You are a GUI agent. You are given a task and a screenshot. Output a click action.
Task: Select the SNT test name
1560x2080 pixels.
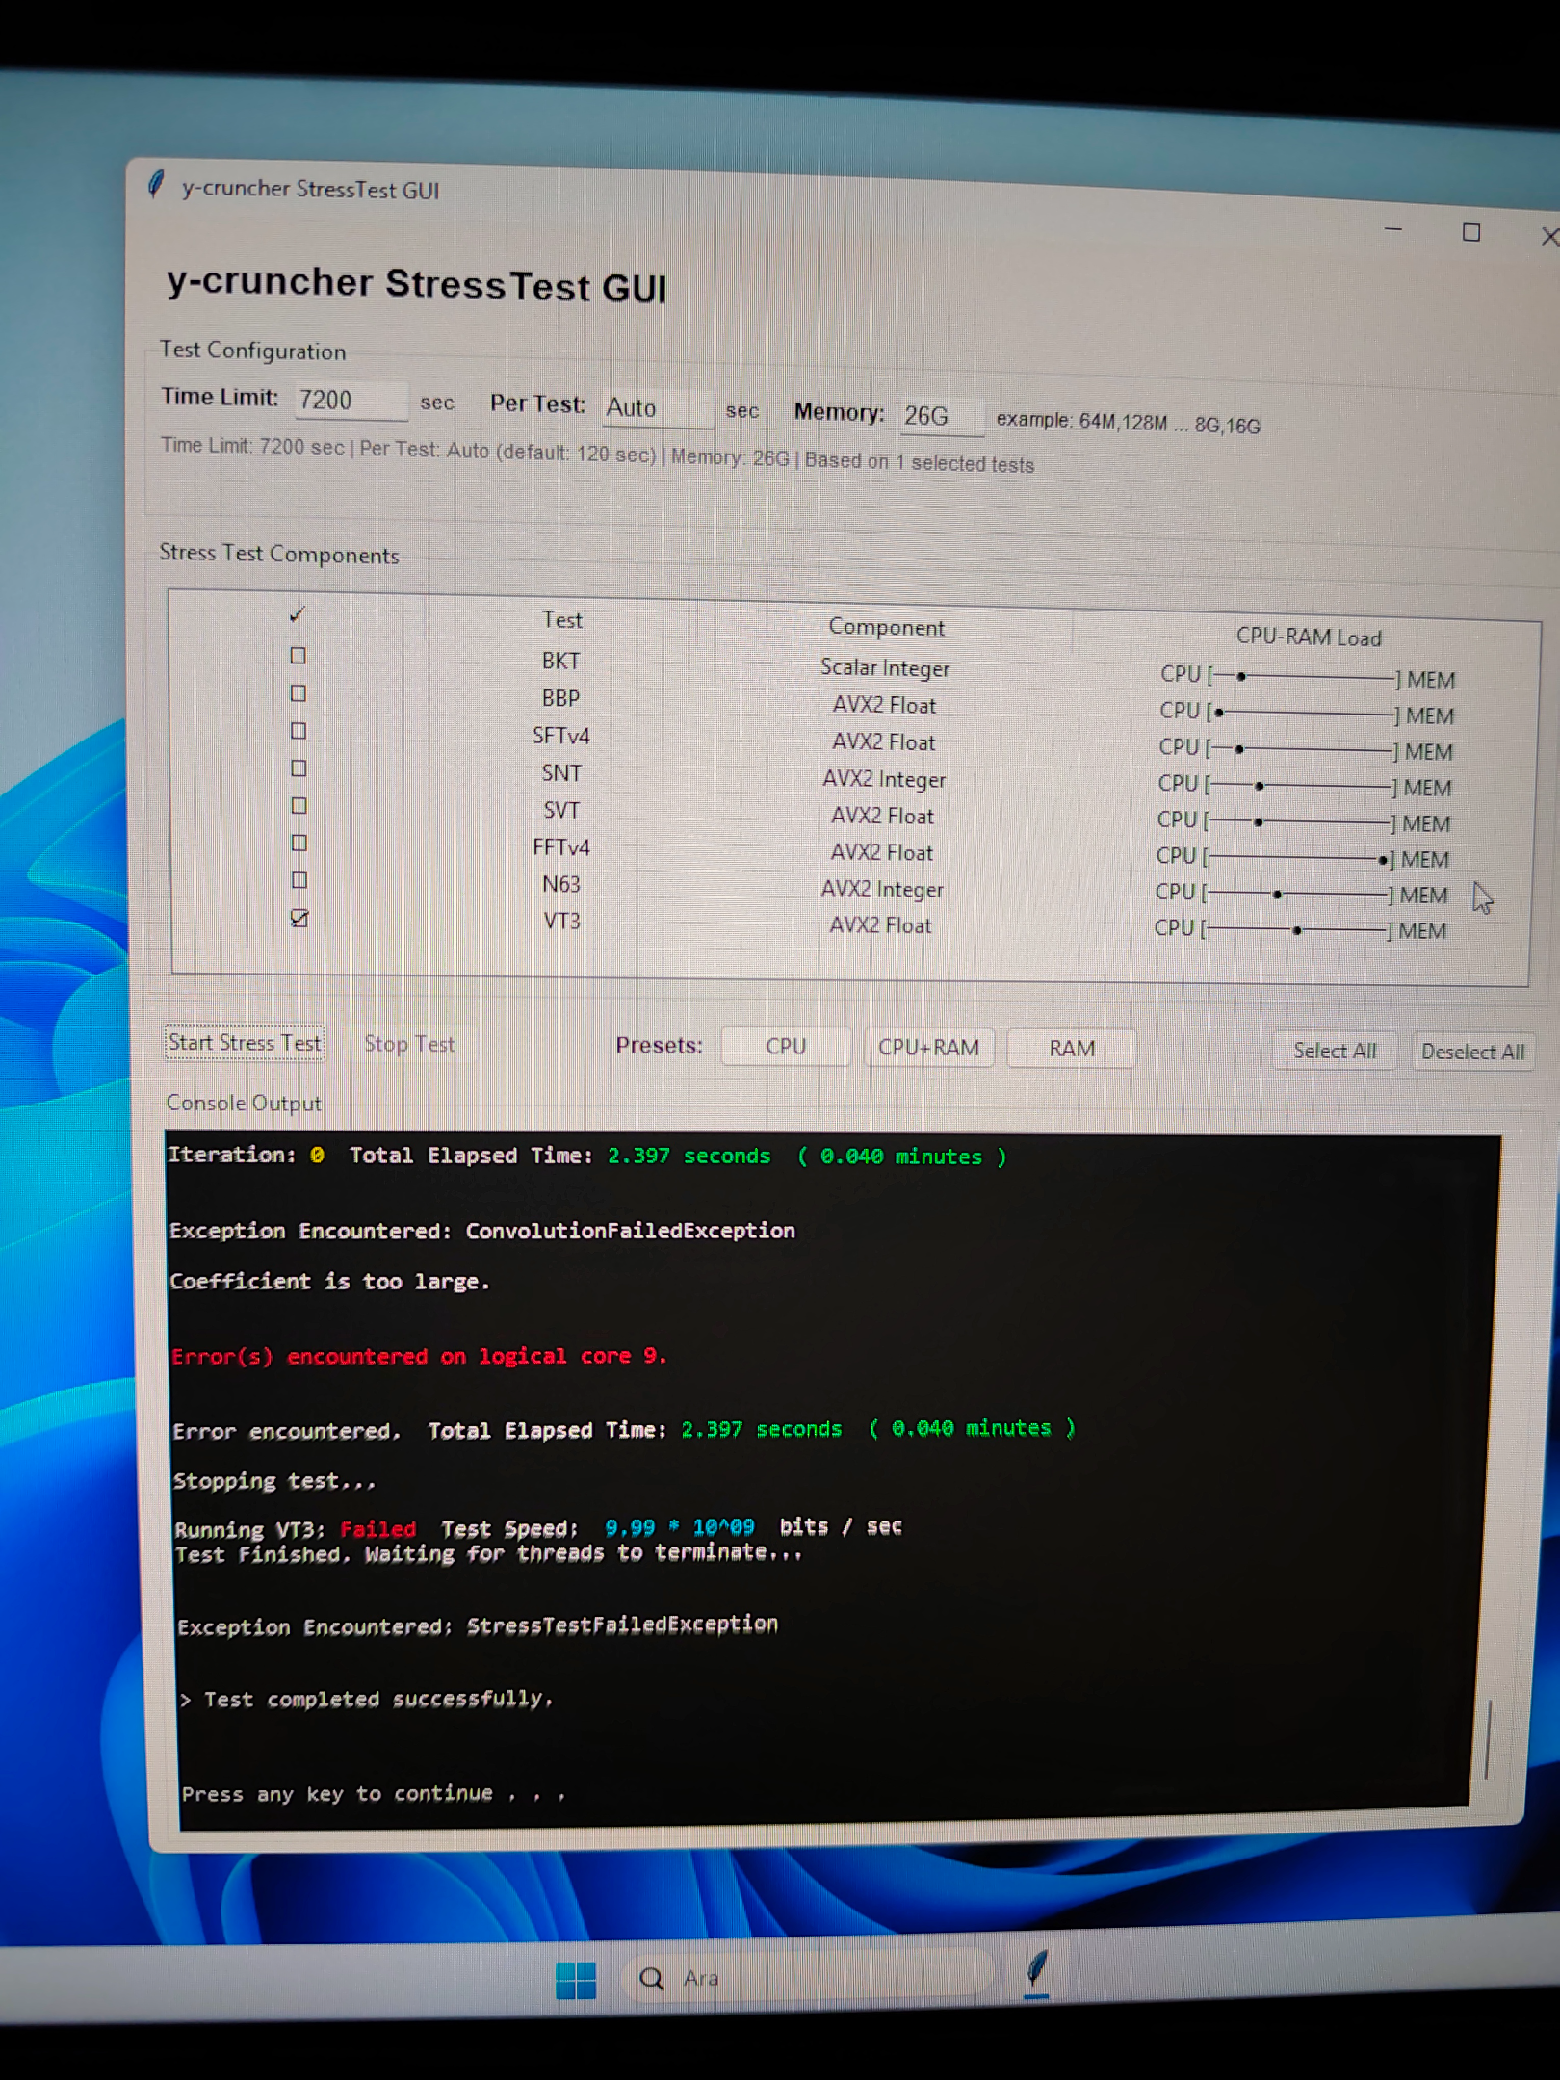click(x=560, y=773)
